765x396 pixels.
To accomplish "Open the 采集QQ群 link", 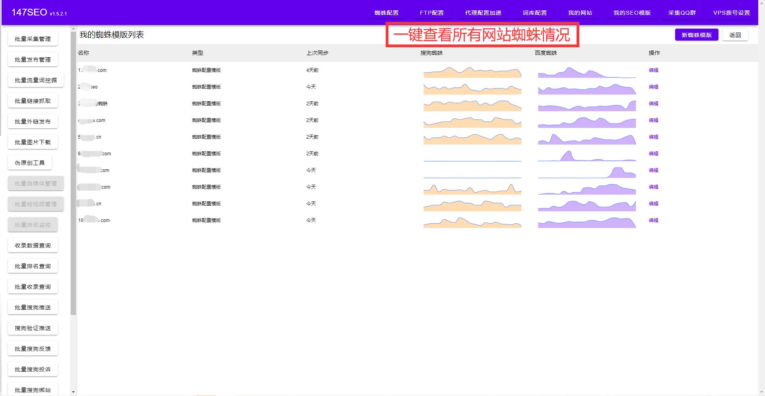I will tap(682, 12).
